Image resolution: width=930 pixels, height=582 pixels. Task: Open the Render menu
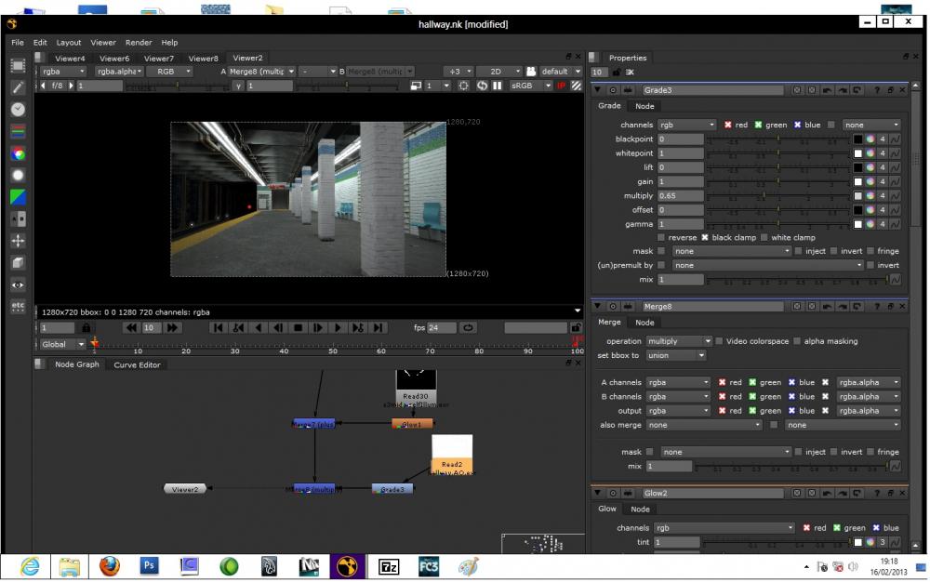point(139,43)
